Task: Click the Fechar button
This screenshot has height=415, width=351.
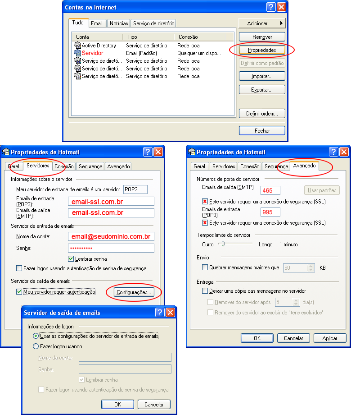Action: click(262, 130)
